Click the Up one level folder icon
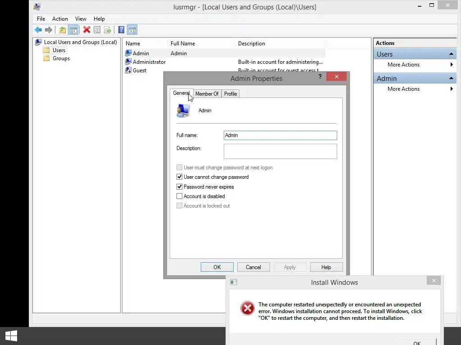This screenshot has width=461, height=345. (x=62, y=30)
